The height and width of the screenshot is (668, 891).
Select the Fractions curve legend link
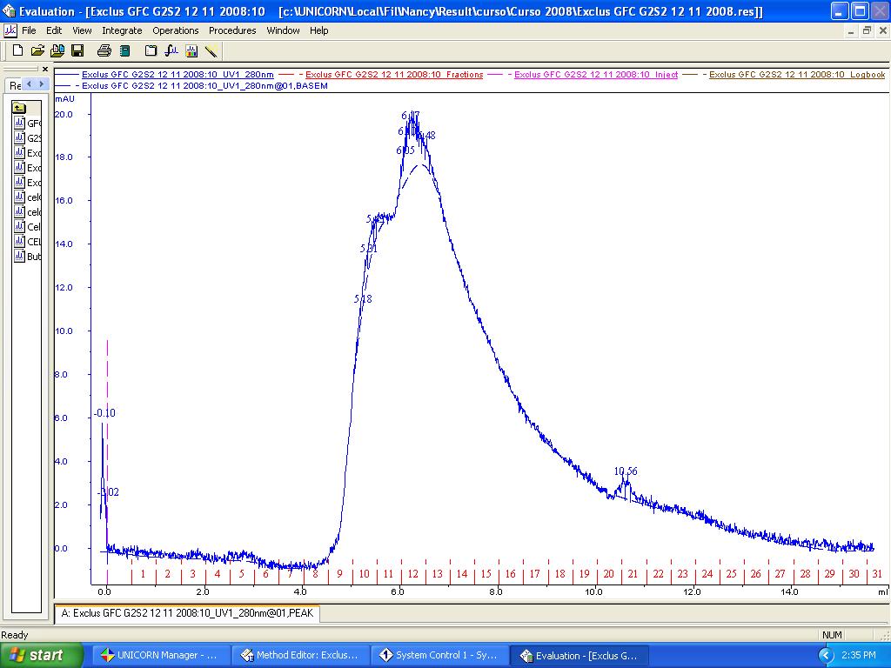[394, 75]
